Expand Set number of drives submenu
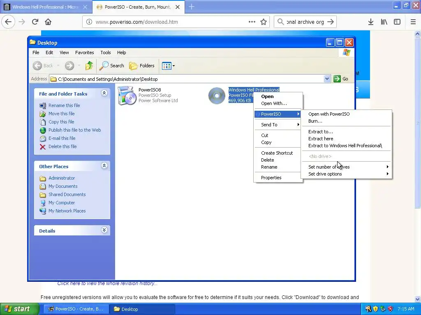This screenshot has height=315, width=421. [x=347, y=167]
